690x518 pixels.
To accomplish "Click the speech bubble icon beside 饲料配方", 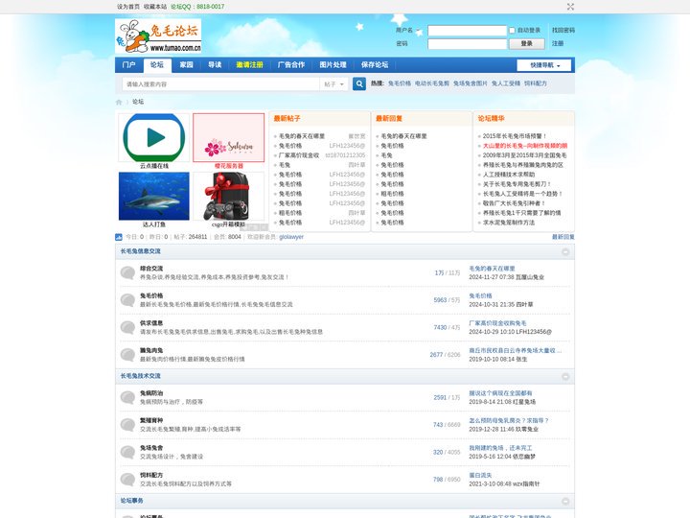I will click(127, 480).
